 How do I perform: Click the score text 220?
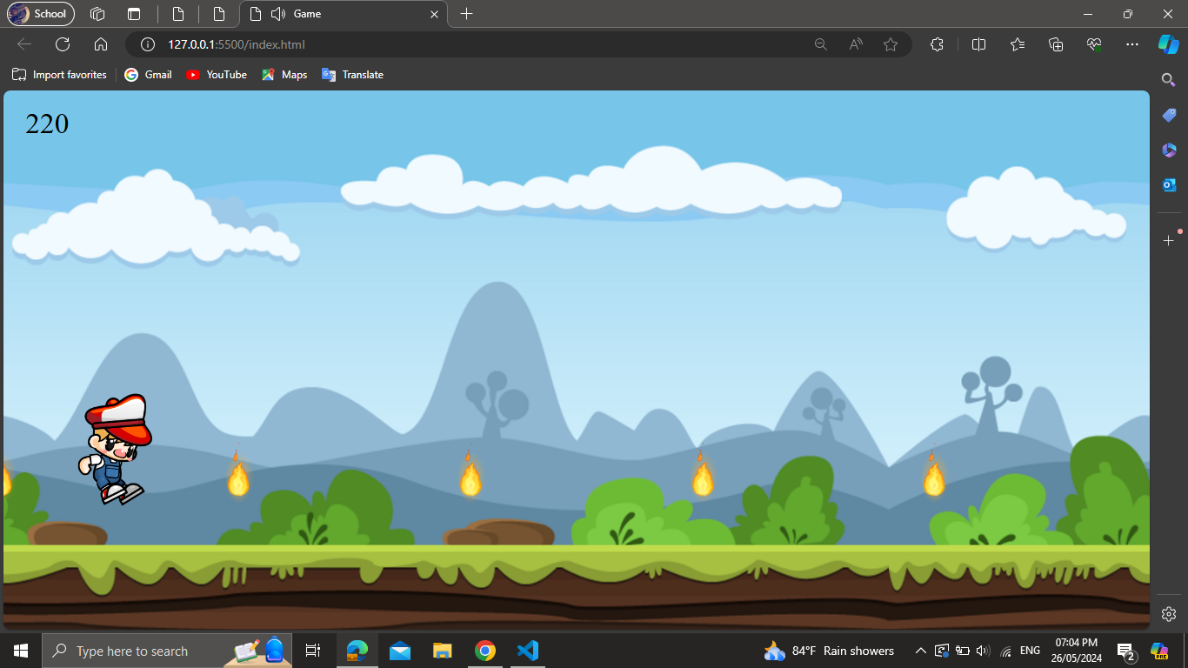[47, 124]
